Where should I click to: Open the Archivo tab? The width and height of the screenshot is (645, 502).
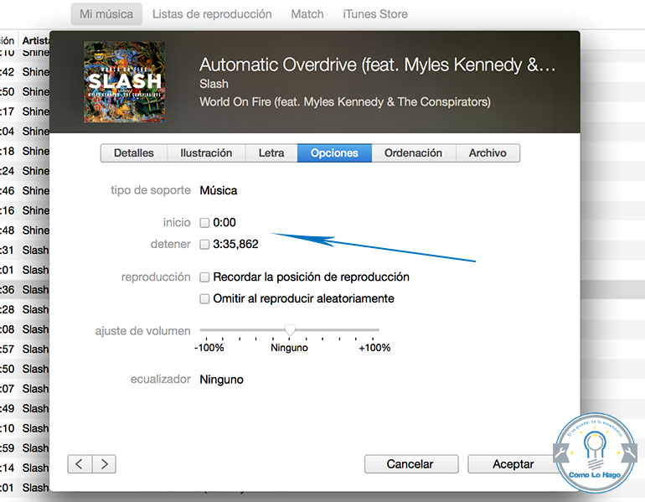coord(488,153)
